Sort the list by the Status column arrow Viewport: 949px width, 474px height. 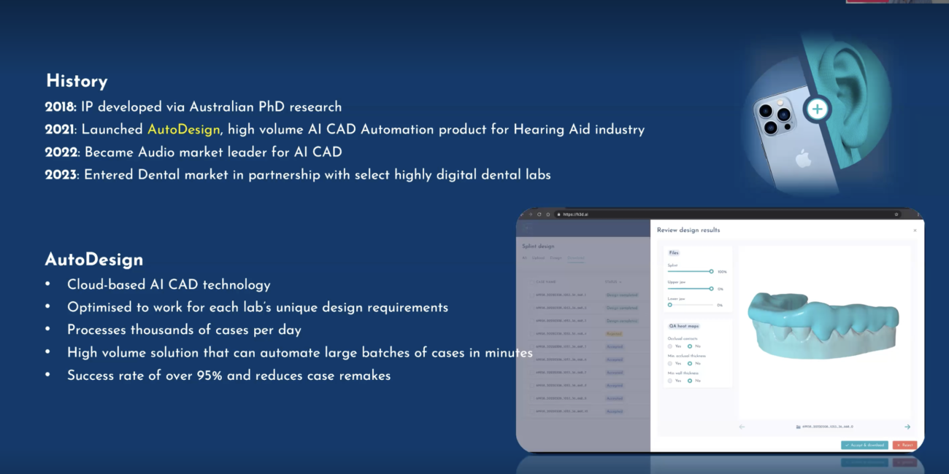(621, 281)
